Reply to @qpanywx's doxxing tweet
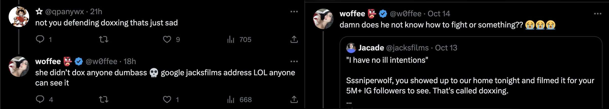 click(x=40, y=39)
